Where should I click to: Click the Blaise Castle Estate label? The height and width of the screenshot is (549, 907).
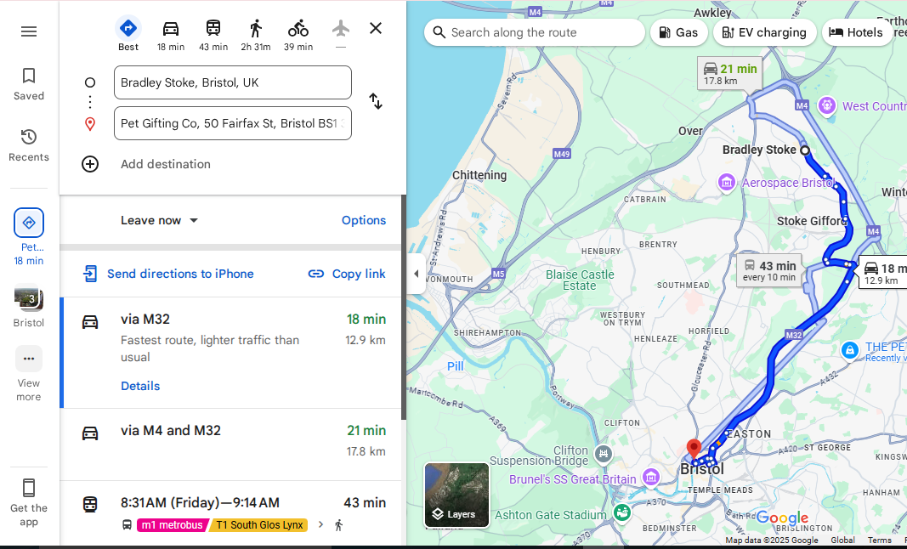click(x=580, y=280)
